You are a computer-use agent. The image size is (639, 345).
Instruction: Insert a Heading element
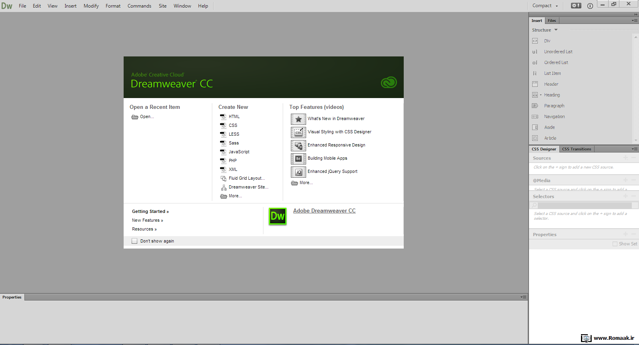pos(552,95)
